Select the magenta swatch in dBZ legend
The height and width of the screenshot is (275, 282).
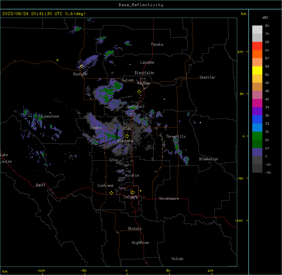[x=257, y=103]
